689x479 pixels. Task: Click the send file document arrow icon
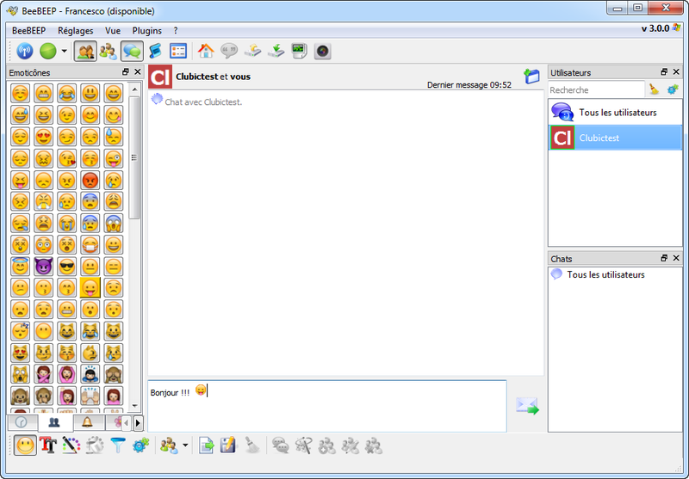(x=206, y=445)
